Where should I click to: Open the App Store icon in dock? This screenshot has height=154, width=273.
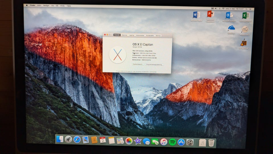coord(181,142)
